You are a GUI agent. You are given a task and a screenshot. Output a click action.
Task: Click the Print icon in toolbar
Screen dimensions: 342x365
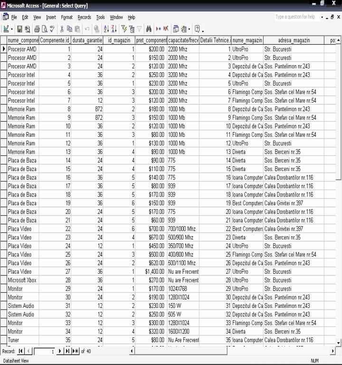(x=37, y=29)
